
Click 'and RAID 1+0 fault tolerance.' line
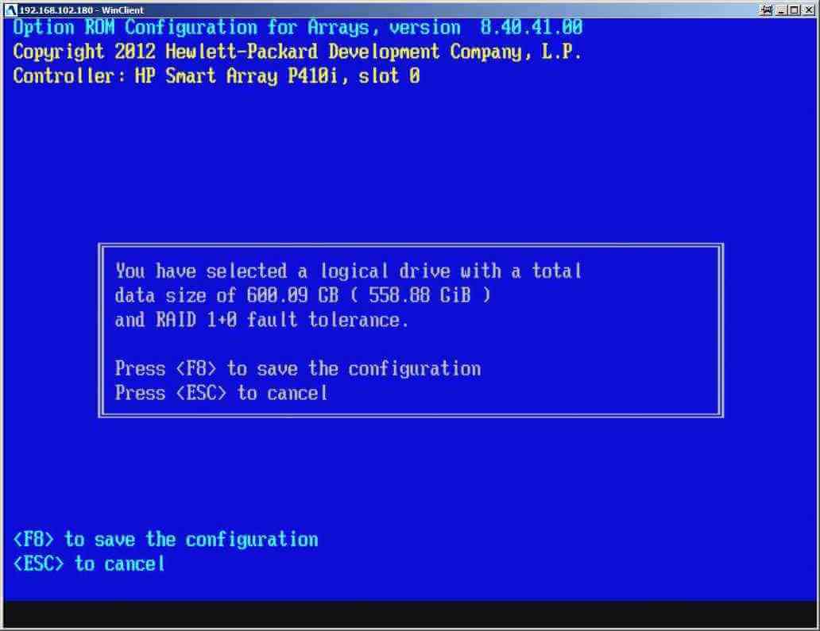pyautogui.click(x=261, y=320)
